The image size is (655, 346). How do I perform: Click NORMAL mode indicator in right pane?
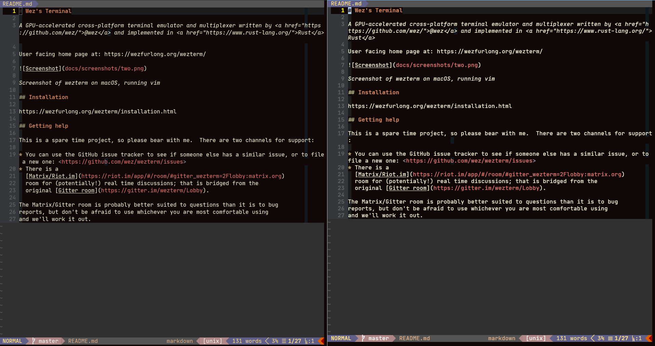coord(341,338)
